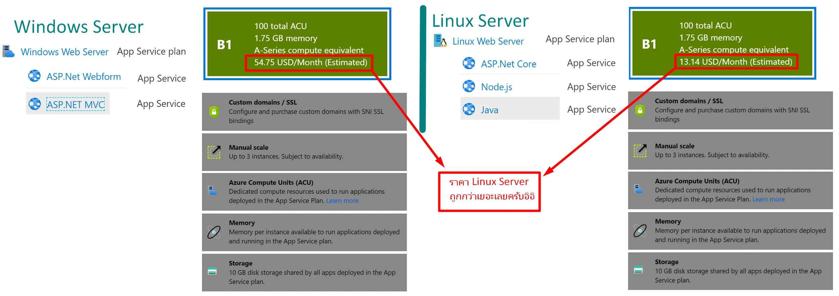Click the Linux 'Memory' feature title
The height and width of the screenshot is (296, 839).
[x=668, y=222]
